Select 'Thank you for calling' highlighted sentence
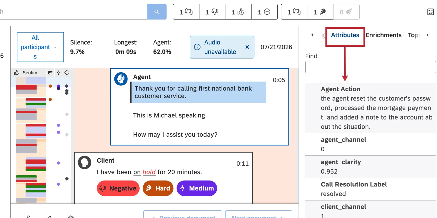 pyautogui.click(x=198, y=92)
